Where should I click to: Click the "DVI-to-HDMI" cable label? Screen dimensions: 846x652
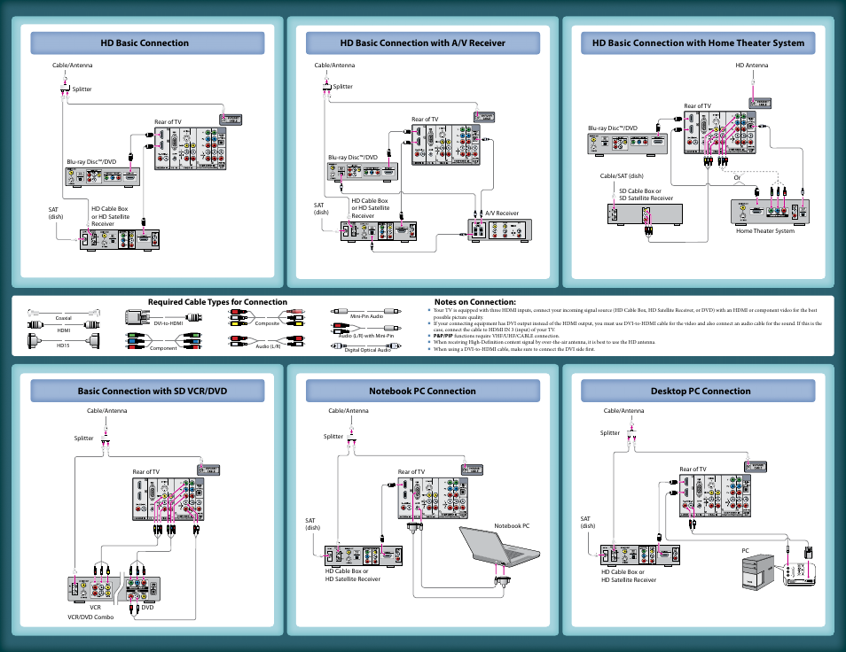[168, 323]
